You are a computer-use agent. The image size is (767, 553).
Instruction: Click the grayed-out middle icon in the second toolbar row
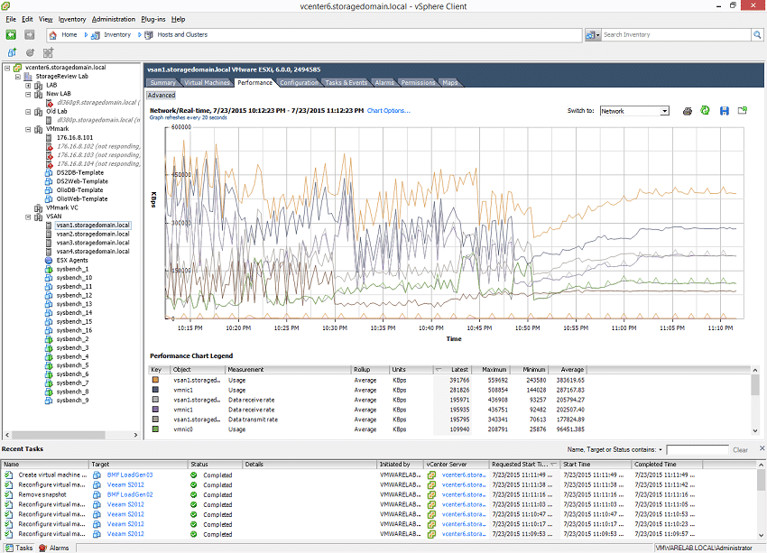point(30,52)
